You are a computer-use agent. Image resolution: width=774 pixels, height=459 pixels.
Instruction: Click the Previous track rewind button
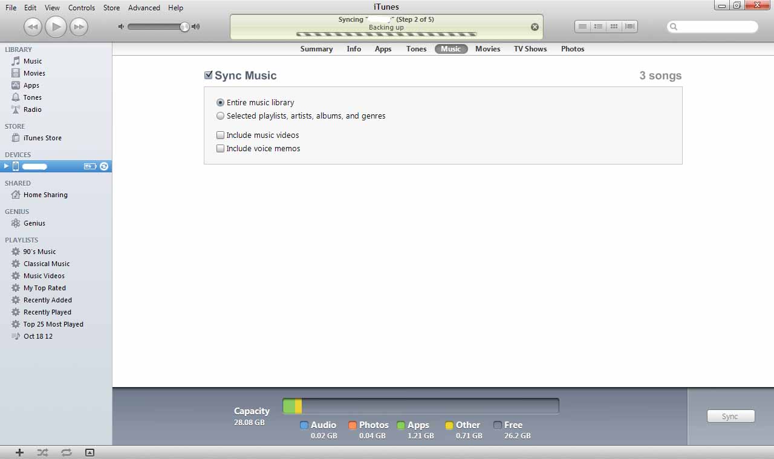33,27
